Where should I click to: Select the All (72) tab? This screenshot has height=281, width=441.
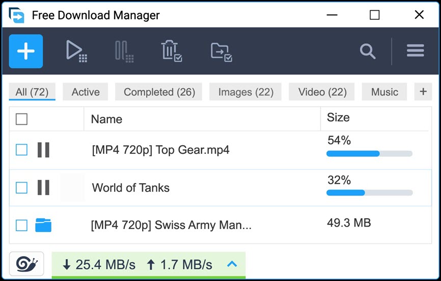(x=32, y=92)
